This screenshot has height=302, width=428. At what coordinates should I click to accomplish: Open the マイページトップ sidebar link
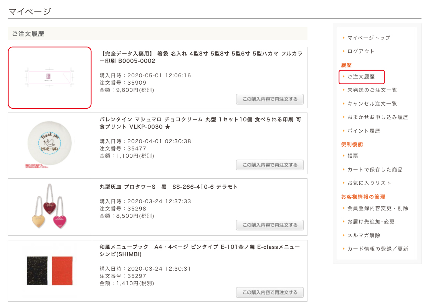(369, 38)
